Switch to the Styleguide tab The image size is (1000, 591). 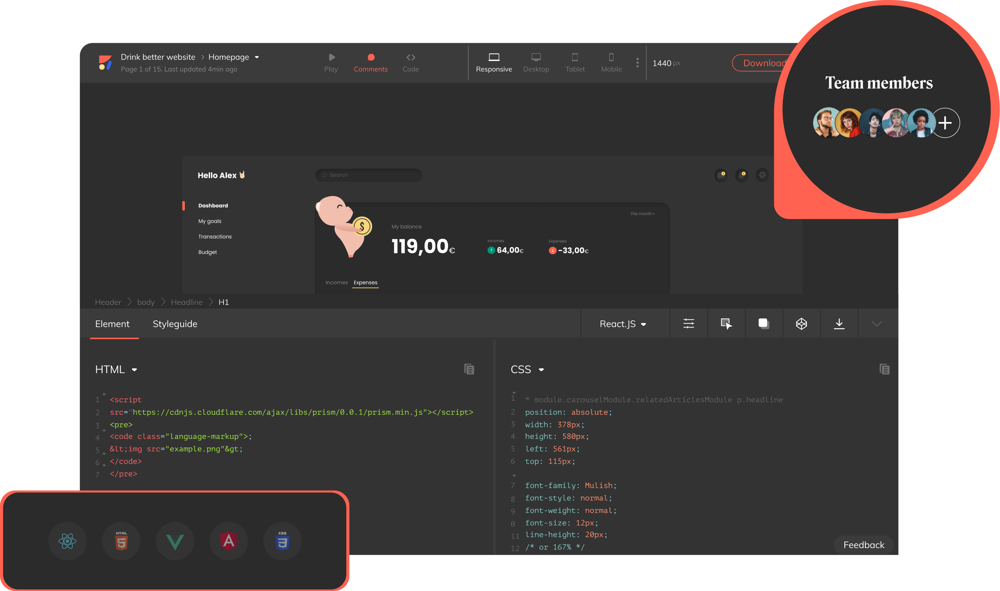coord(175,324)
